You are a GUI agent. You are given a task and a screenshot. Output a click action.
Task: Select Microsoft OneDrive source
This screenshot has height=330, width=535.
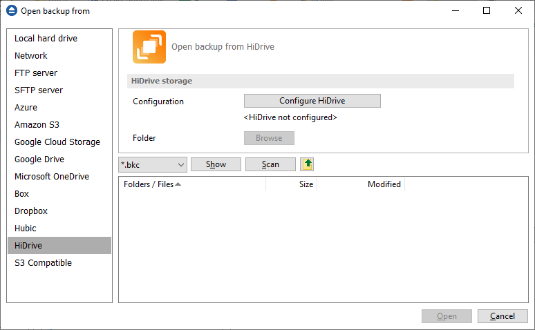[x=59, y=177]
